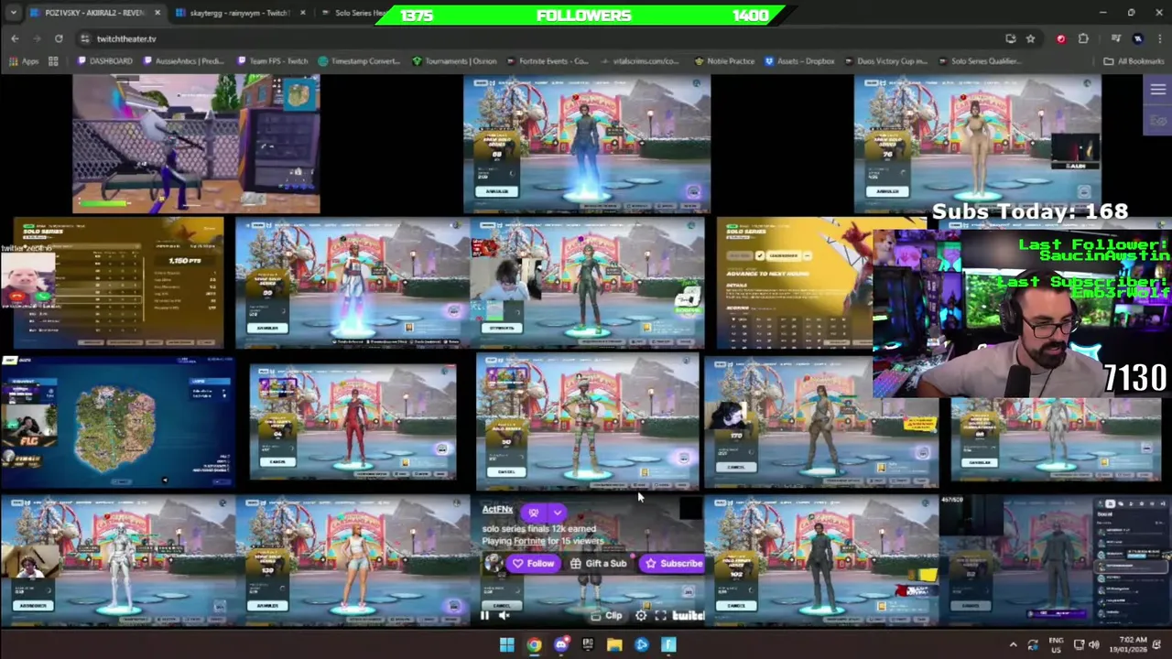Viewport: 1172px width, 659px height.
Task: Open the media controls icon in Chrome toolbar
Action: pos(1115,38)
